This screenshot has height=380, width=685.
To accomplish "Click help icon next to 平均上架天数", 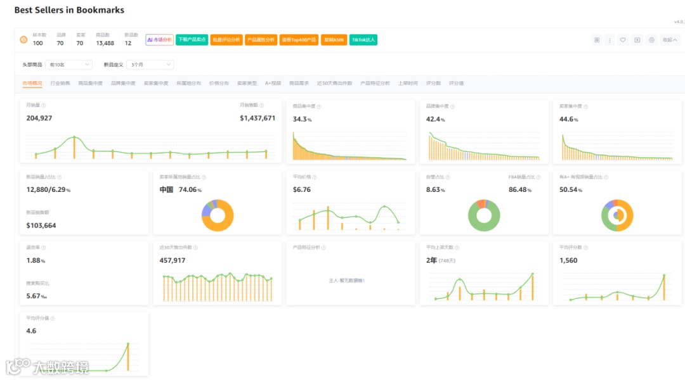I will pyautogui.click(x=457, y=248).
